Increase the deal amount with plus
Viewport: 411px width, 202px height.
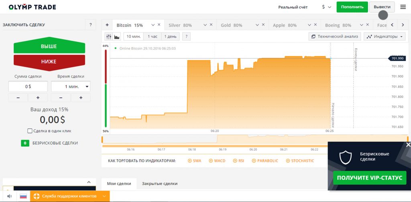[x=38, y=98]
